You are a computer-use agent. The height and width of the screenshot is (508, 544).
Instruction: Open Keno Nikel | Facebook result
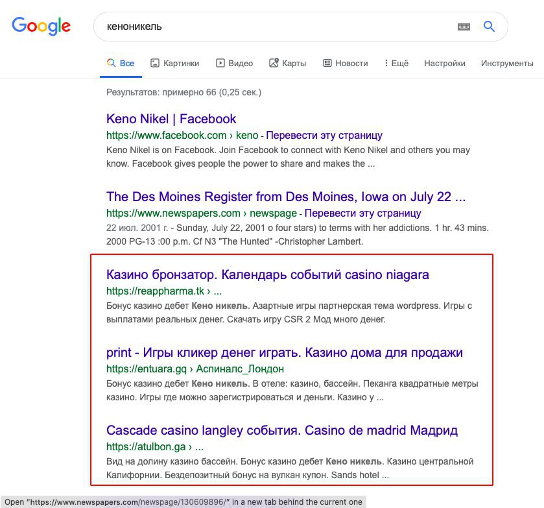[x=171, y=119]
